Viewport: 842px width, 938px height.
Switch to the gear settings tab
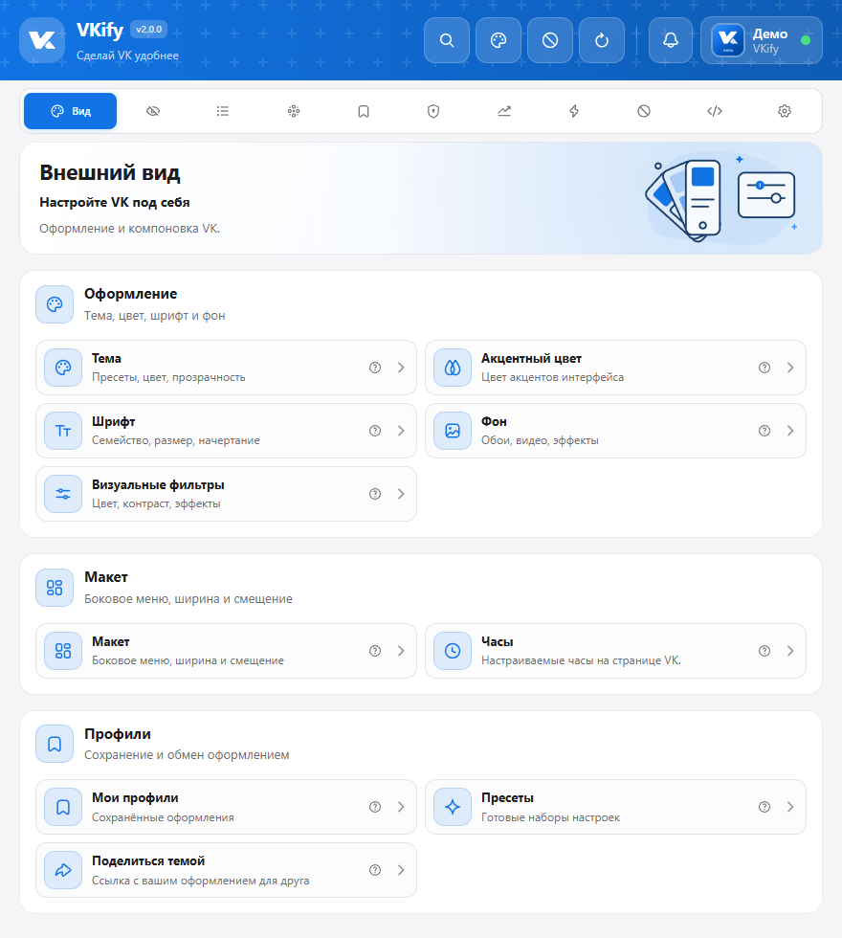click(x=785, y=111)
